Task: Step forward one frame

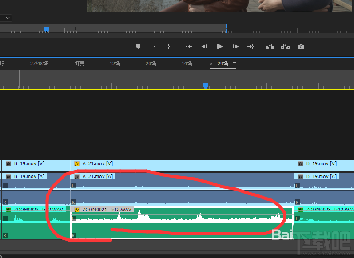Action: [x=236, y=47]
